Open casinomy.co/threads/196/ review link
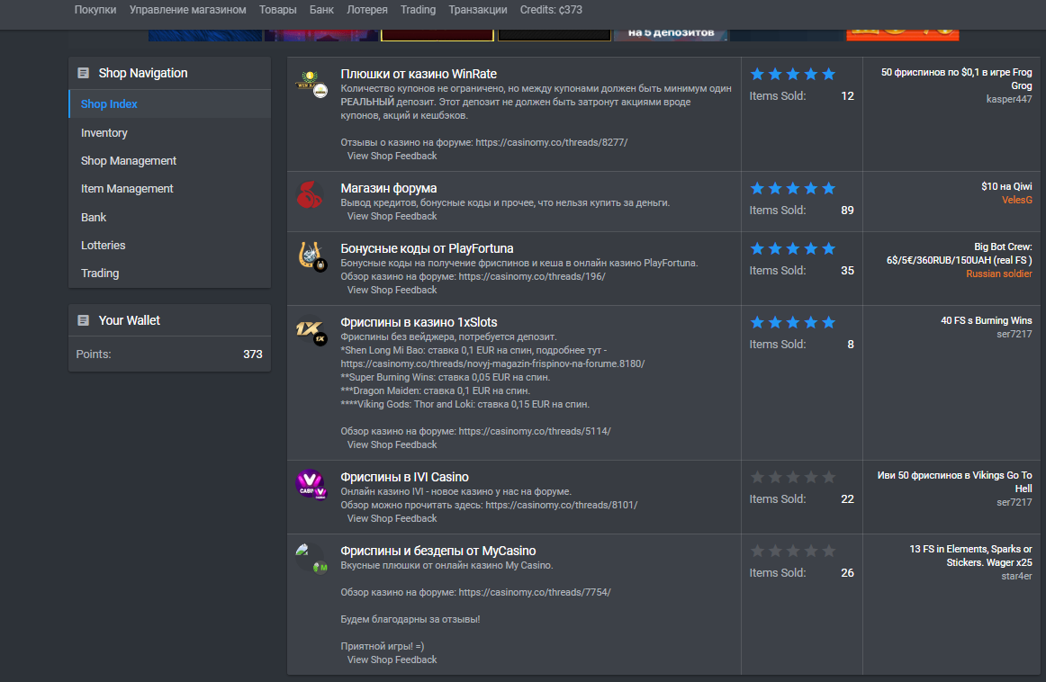This screenshot has height=682, width=1046. (532, 276)
